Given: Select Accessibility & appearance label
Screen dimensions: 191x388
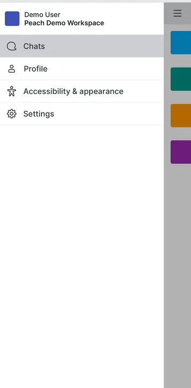Looking at the screenshot, I should pos(73,91).
